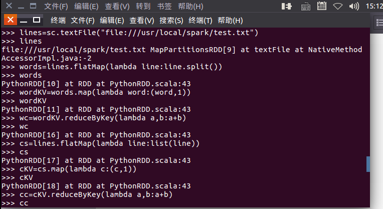Click the 15:12 clock in the top panel

coord(374,7)
